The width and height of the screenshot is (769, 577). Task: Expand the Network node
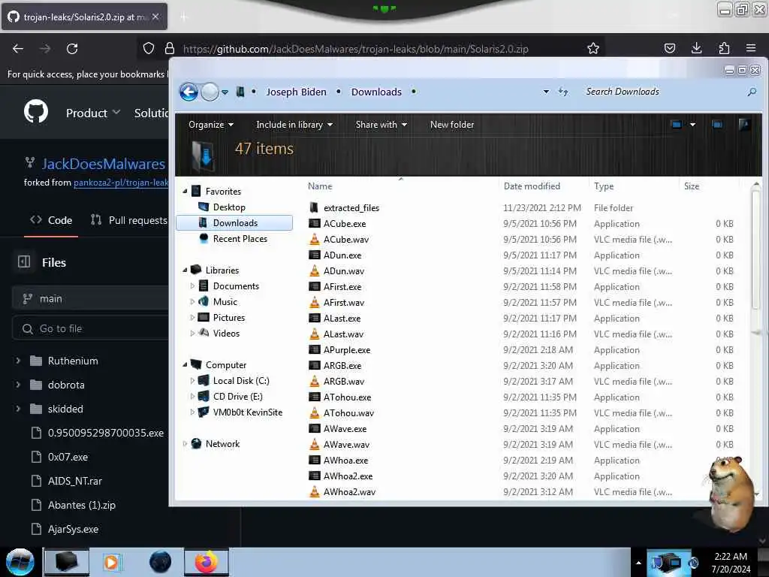(185, 444)
